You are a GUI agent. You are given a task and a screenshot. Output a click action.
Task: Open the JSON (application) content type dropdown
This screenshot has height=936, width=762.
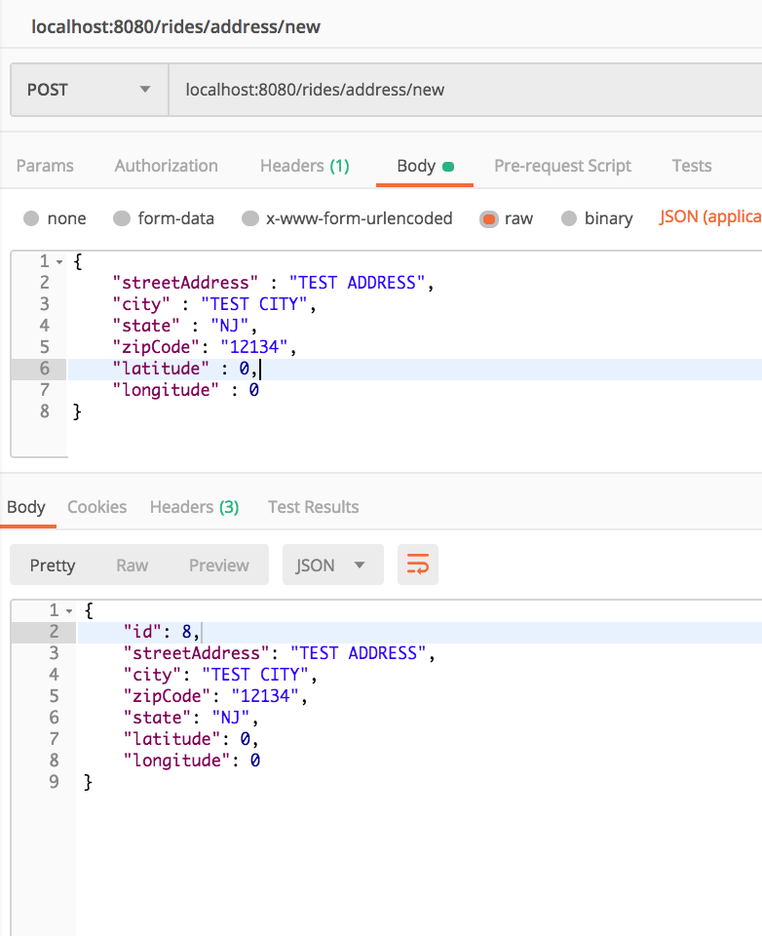(x=710, y=216)
